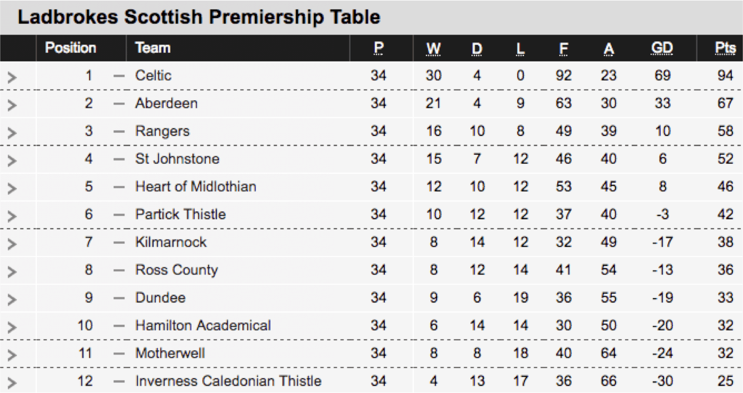Click the W wins column header
The image size is (743, 393).
click(433, 49)
